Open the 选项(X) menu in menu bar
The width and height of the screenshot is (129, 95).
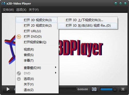coord(21,10)
